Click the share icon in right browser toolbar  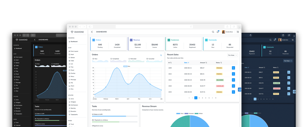283,35
